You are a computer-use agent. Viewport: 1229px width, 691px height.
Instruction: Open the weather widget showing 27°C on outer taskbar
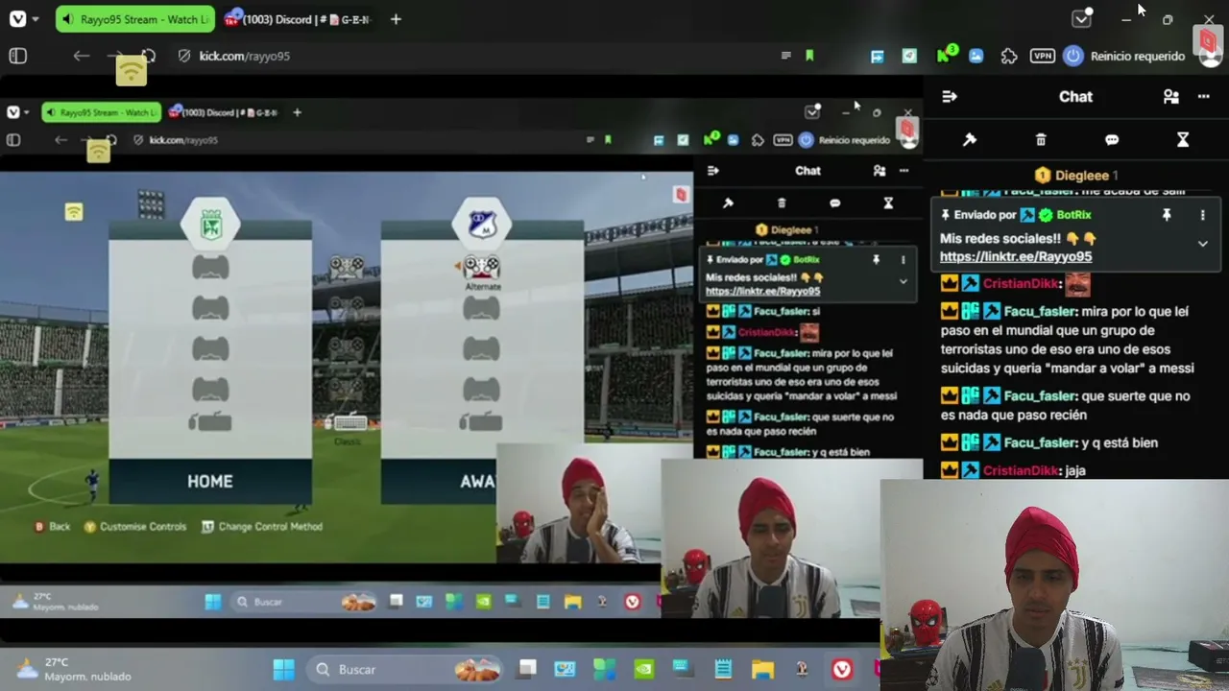pyautogui.click(x=74, y=669)
